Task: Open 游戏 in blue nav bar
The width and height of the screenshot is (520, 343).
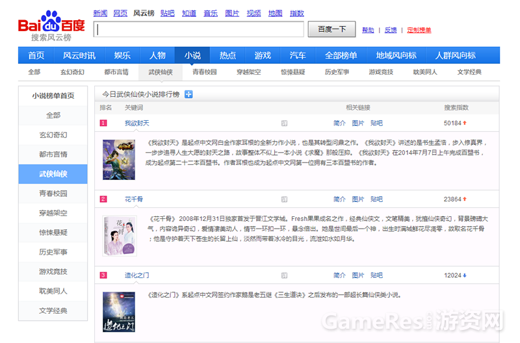Action: 263,55
